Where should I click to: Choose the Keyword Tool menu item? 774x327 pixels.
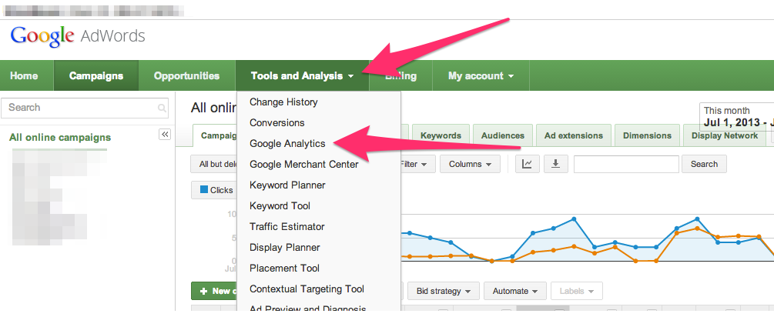point(280,205)
